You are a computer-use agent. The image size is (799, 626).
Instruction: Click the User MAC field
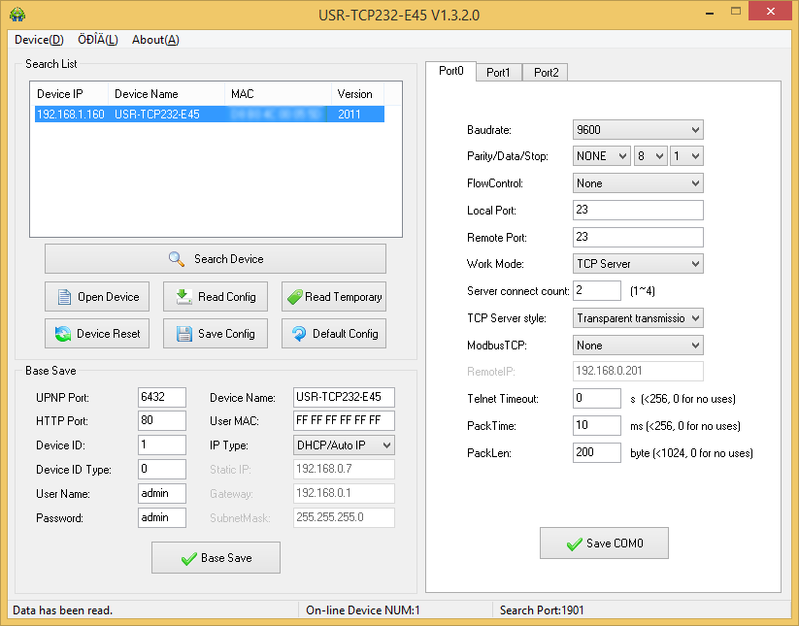[x=344, y=420]
